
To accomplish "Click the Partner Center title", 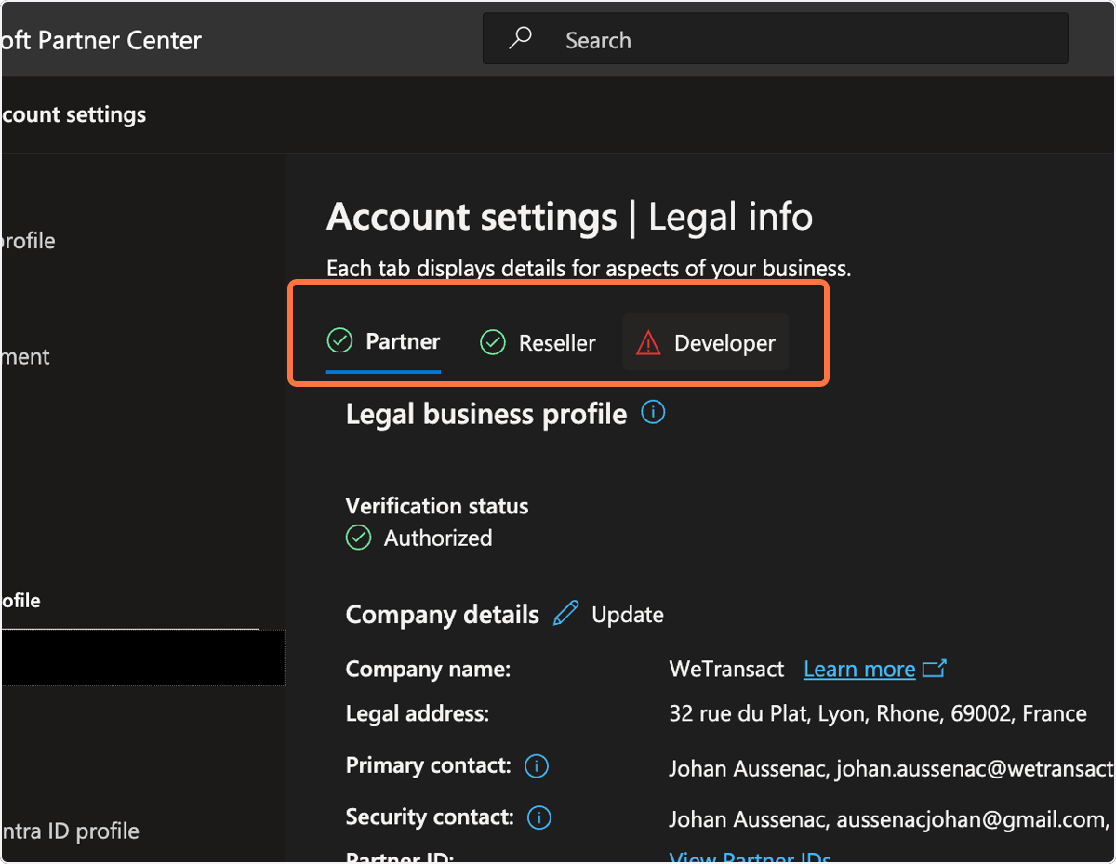I will pyautogui.click(x=100, y=40).
